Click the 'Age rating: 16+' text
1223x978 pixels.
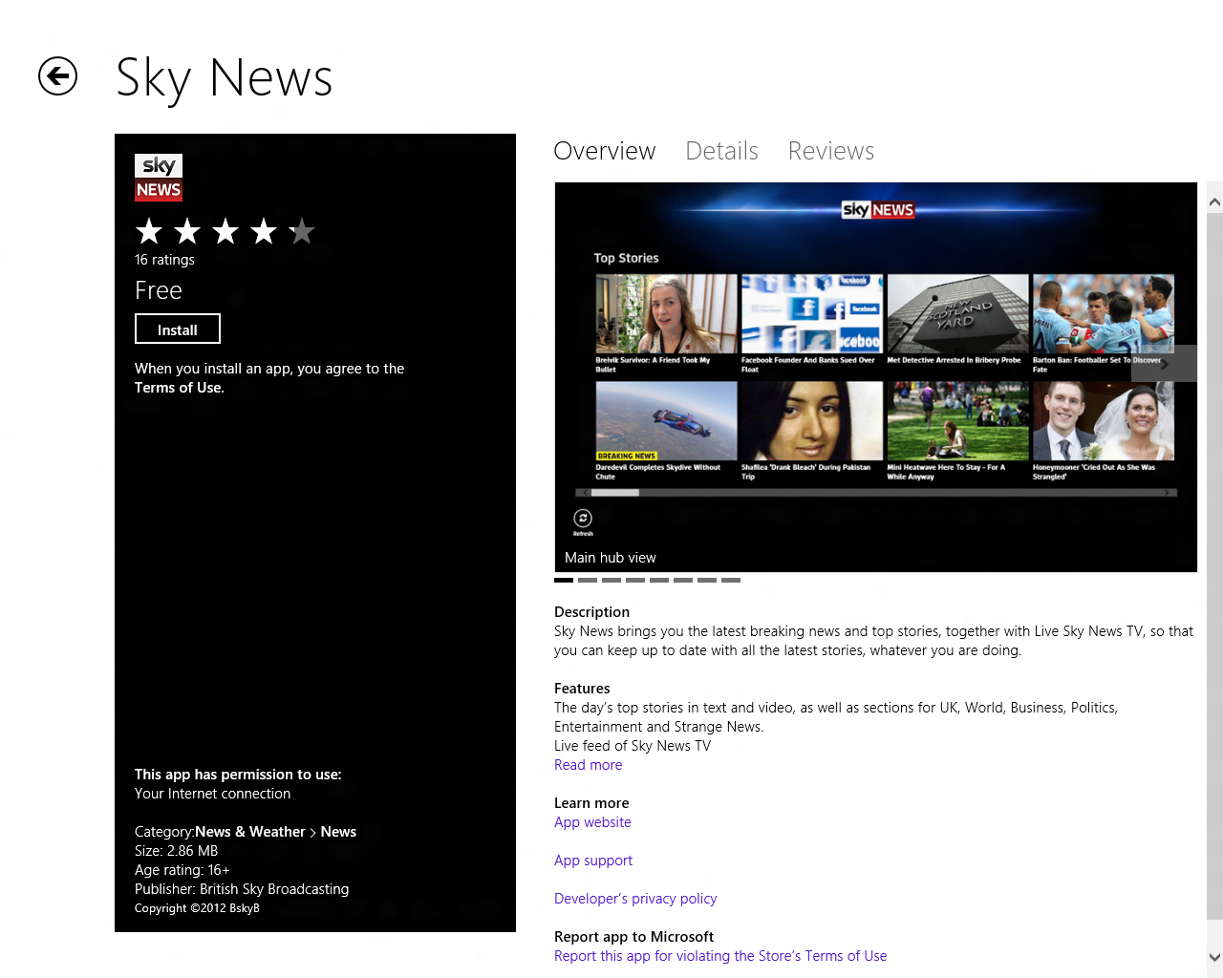pos(182,870)
